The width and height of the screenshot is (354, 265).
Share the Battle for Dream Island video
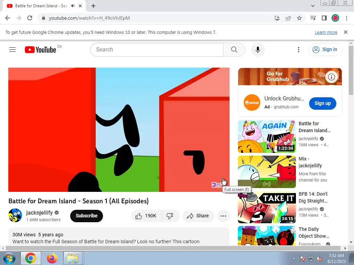click(198, 216)
